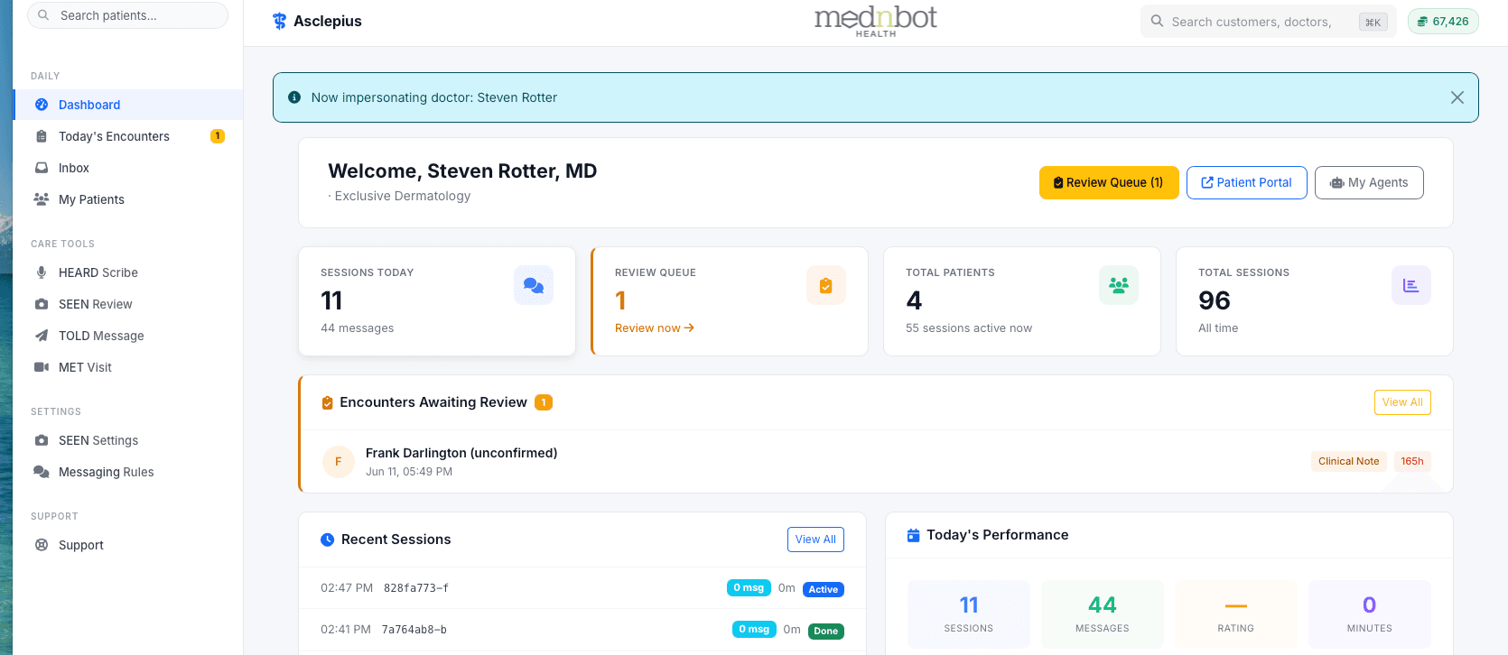Click the info icon in the impersonation banner
Screen dimensions: 1508x655
coord(294,97)
